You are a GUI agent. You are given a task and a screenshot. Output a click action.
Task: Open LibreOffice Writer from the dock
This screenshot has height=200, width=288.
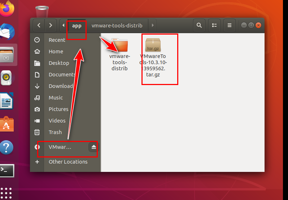[x=6, y=101]
